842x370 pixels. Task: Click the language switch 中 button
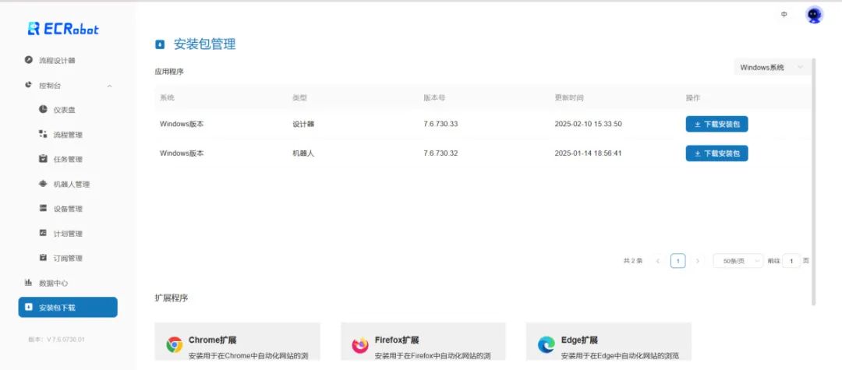(x=784, y=15)
